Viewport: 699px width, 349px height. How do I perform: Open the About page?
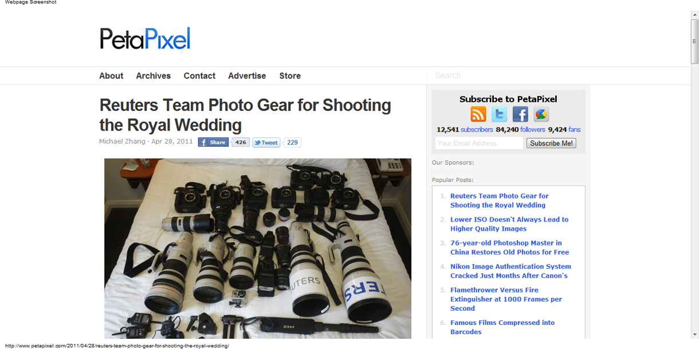(111, 76)
